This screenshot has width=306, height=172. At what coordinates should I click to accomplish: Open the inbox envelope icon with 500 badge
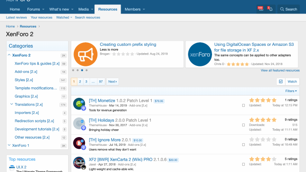click(x=261, y=9)
